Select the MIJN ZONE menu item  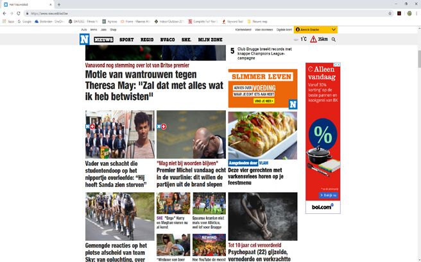[210, 40]
